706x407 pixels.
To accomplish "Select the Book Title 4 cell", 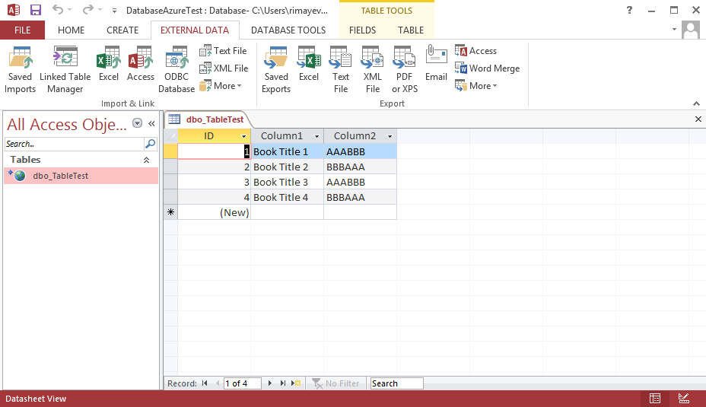I will [287, 197].
